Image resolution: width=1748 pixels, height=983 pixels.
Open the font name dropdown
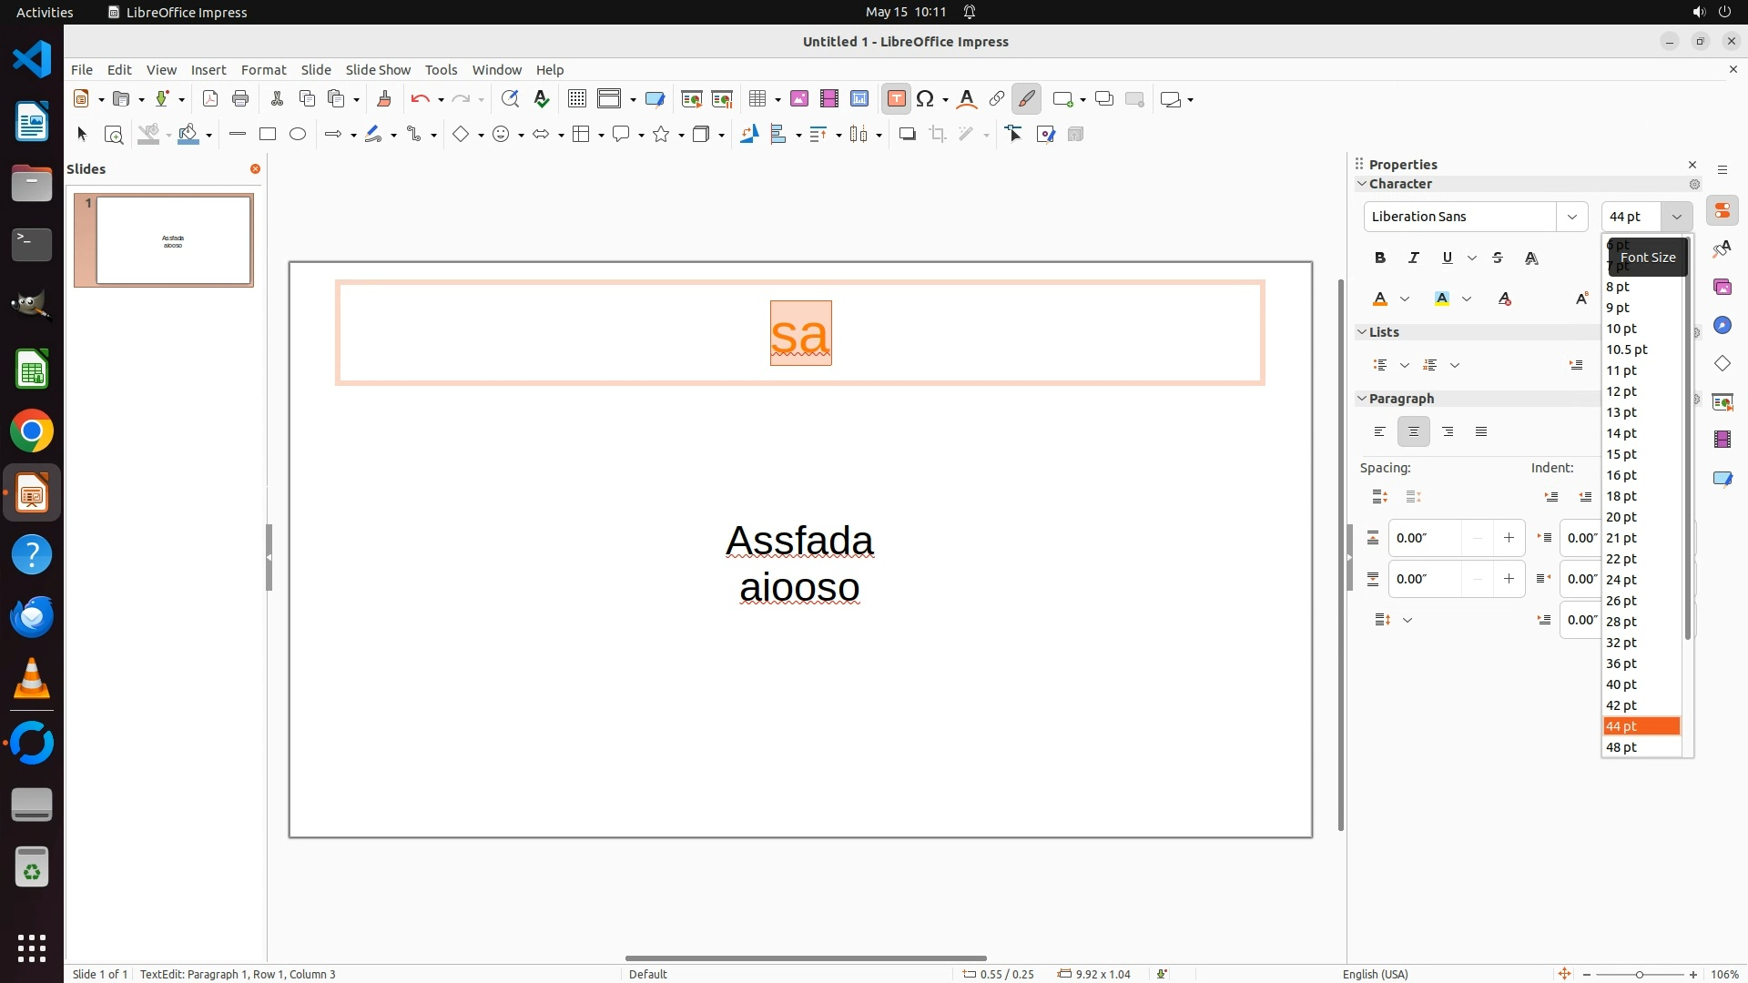click(1571, 217)
